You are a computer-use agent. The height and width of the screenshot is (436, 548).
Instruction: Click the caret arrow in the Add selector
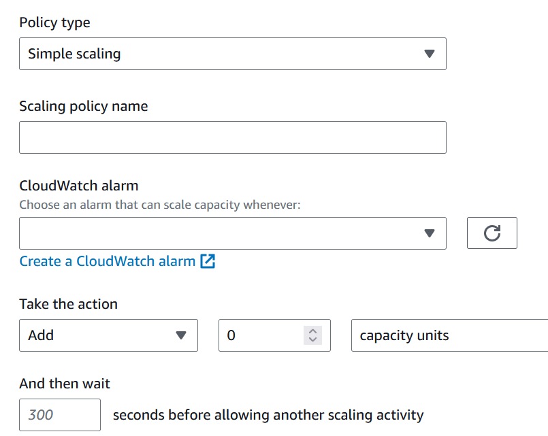pos(180,335)
